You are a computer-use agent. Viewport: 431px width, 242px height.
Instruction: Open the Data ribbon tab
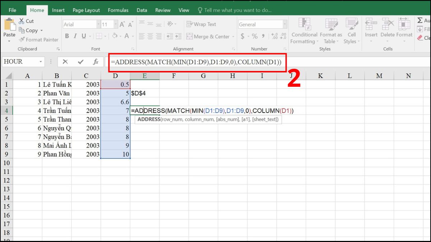[142, 10]
